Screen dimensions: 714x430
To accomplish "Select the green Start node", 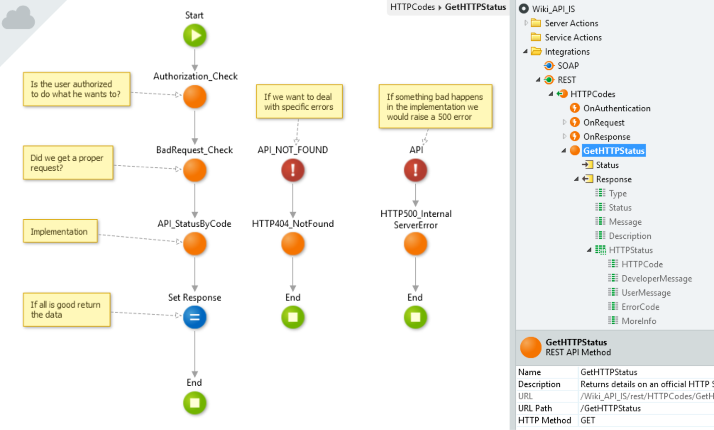I will 195,35.
